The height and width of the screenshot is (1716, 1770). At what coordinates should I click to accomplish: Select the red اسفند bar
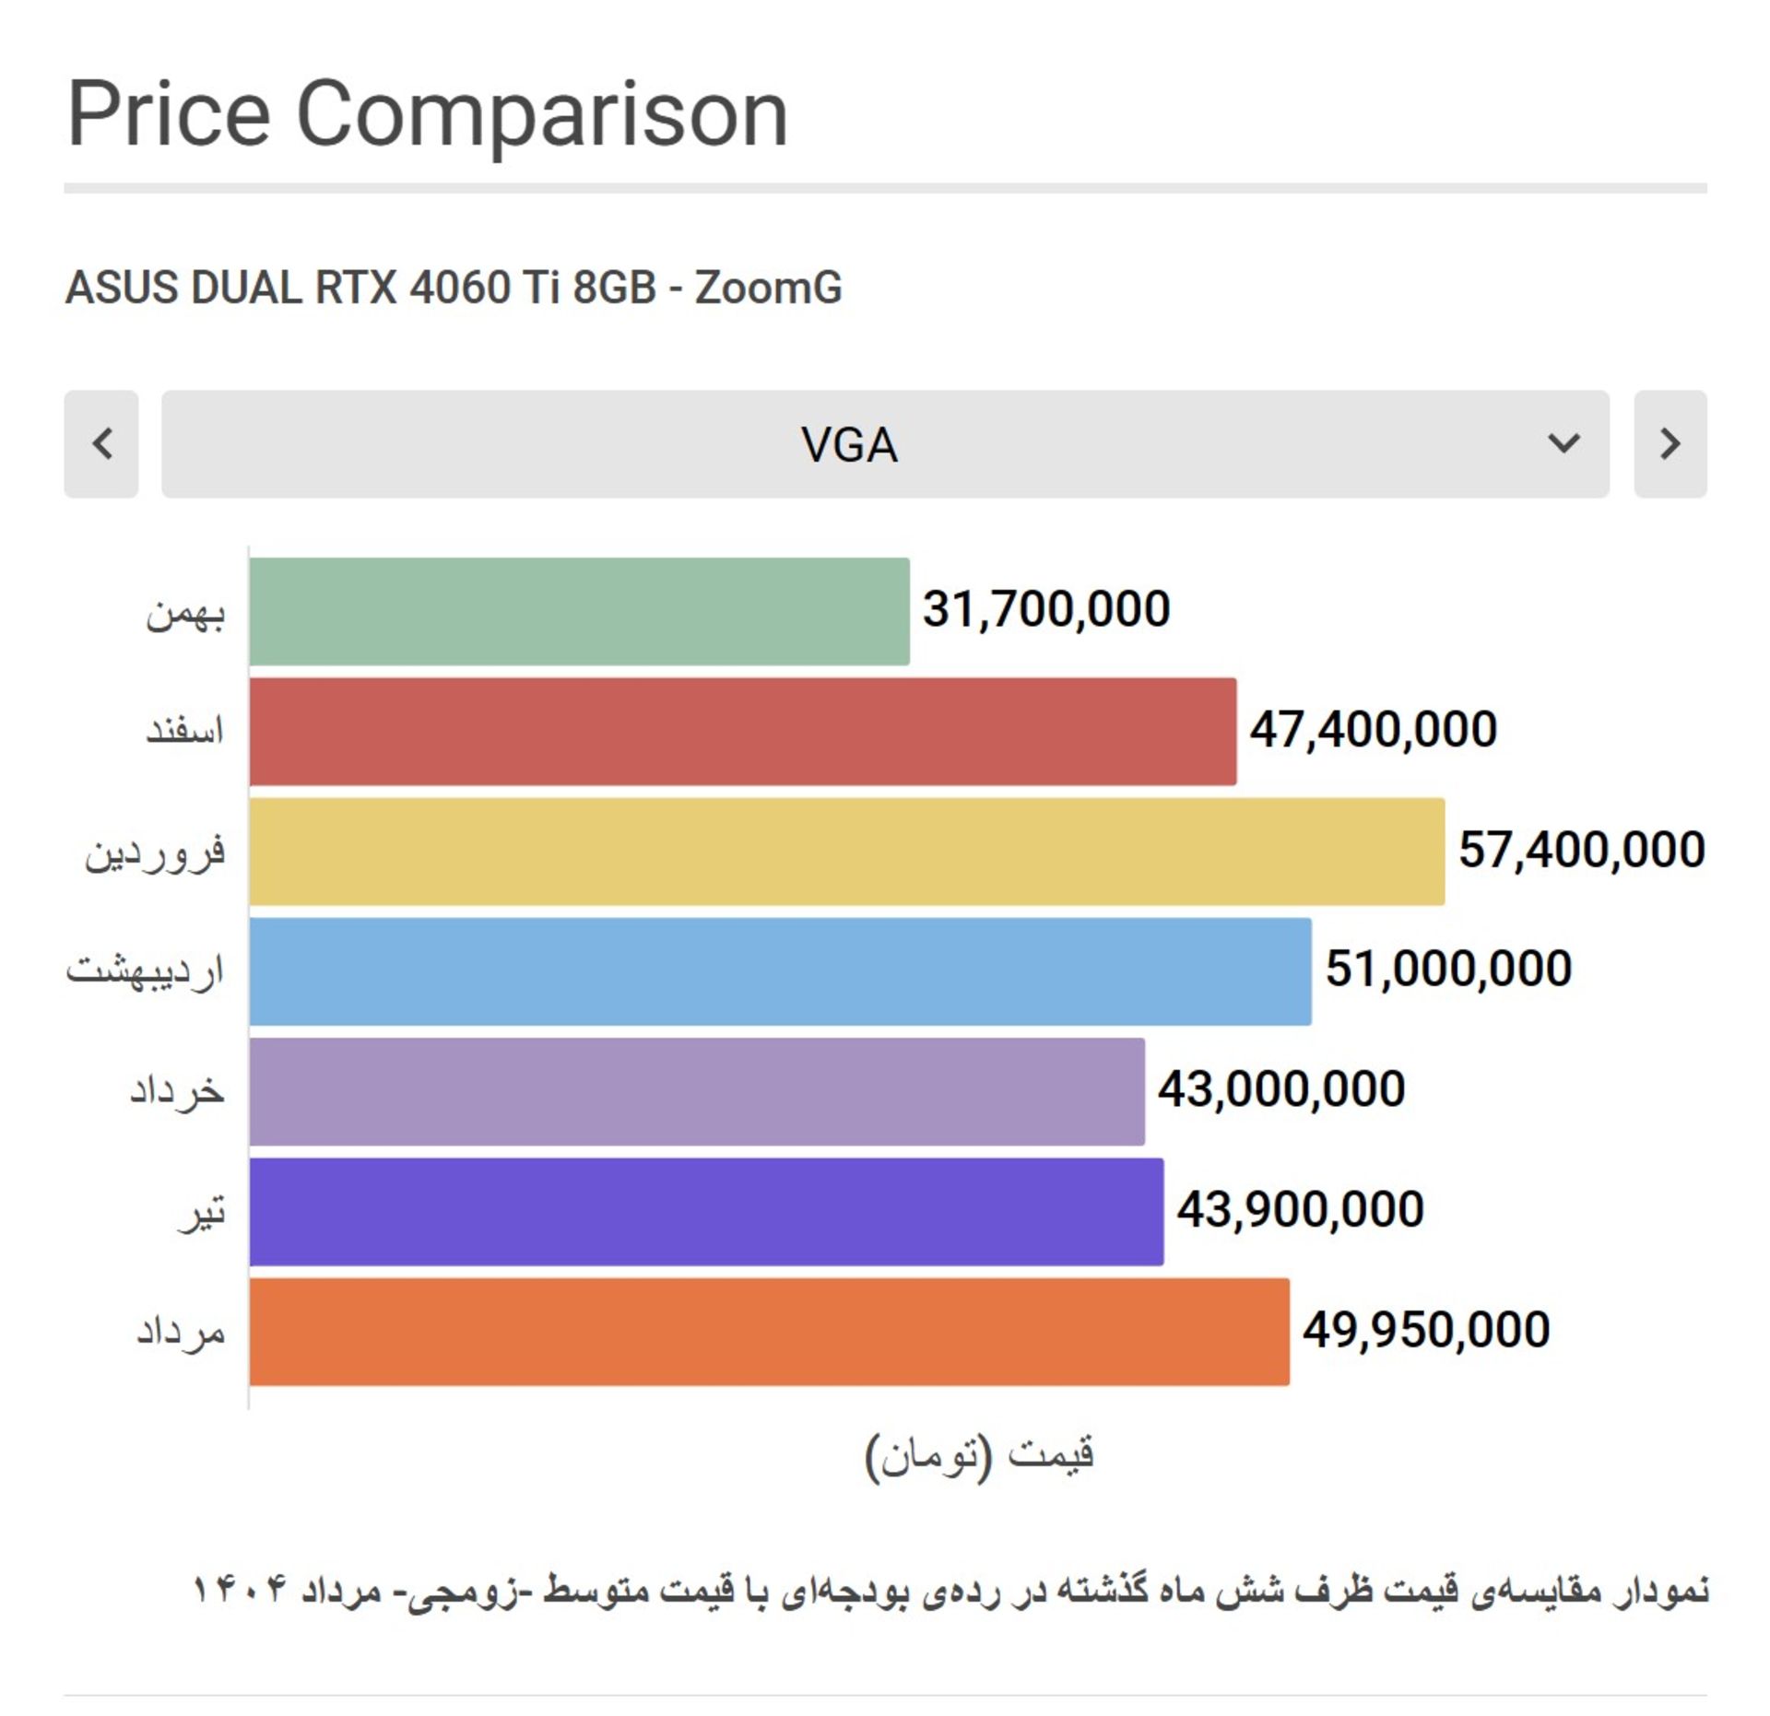click(742, 732)
